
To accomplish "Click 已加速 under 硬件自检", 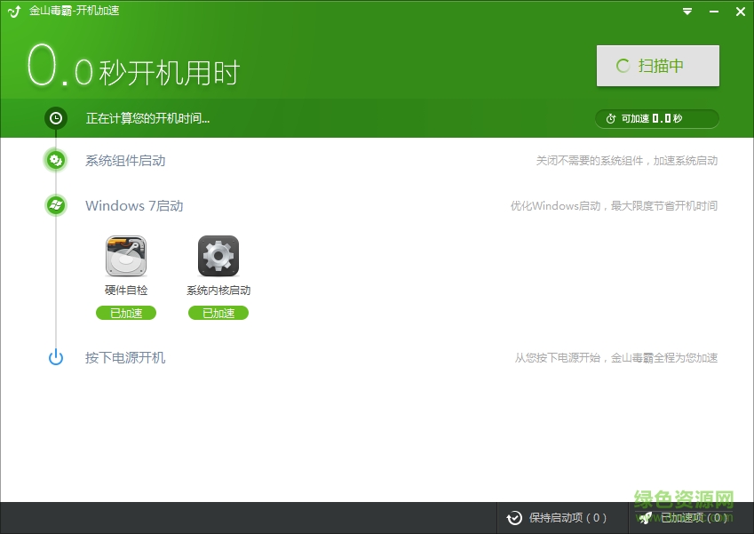I will [x=126, y=313].
